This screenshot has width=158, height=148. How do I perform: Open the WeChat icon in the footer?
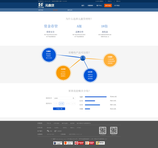pos(48,131)
